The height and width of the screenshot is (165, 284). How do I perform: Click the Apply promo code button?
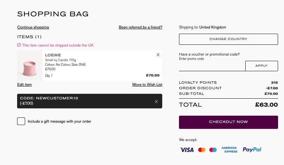[x=262, y=66]
